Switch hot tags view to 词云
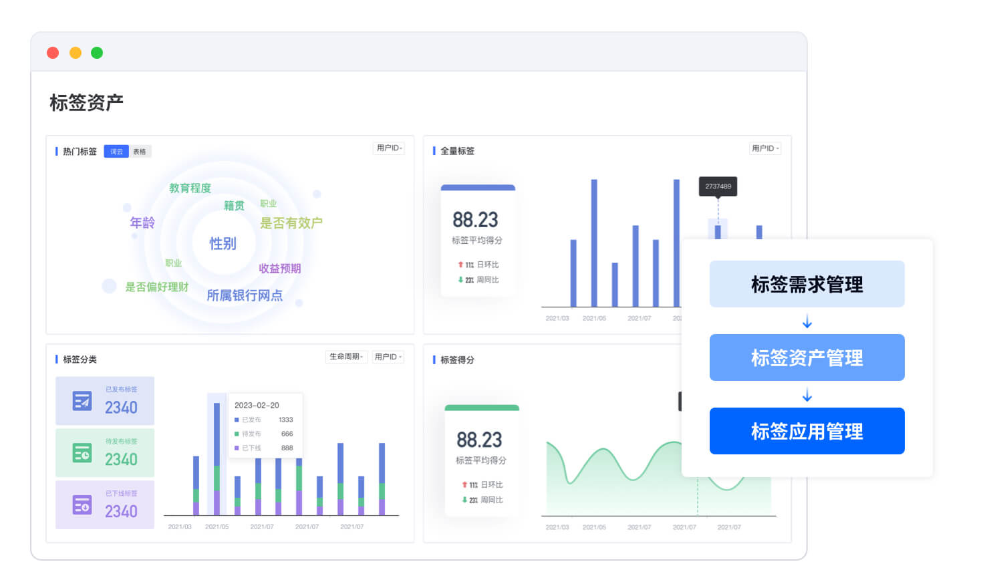 pyautogui.click(x=116, y=152)
